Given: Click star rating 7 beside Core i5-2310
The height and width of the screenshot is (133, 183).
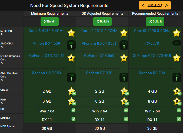Looking at the screenshot, I should tap(124, 33).
